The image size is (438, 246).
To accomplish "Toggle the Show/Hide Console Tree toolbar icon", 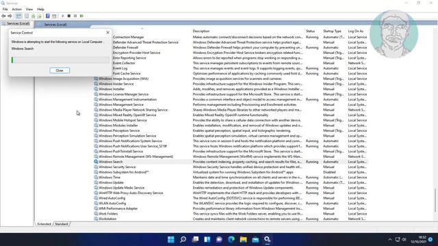I will pos(18,16).
